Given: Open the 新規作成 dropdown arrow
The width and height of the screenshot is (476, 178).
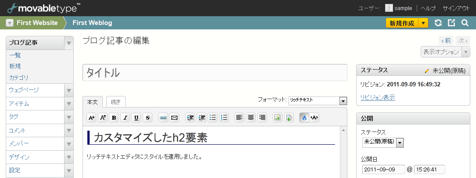Looking at the screenshot, I should point(423,23).
